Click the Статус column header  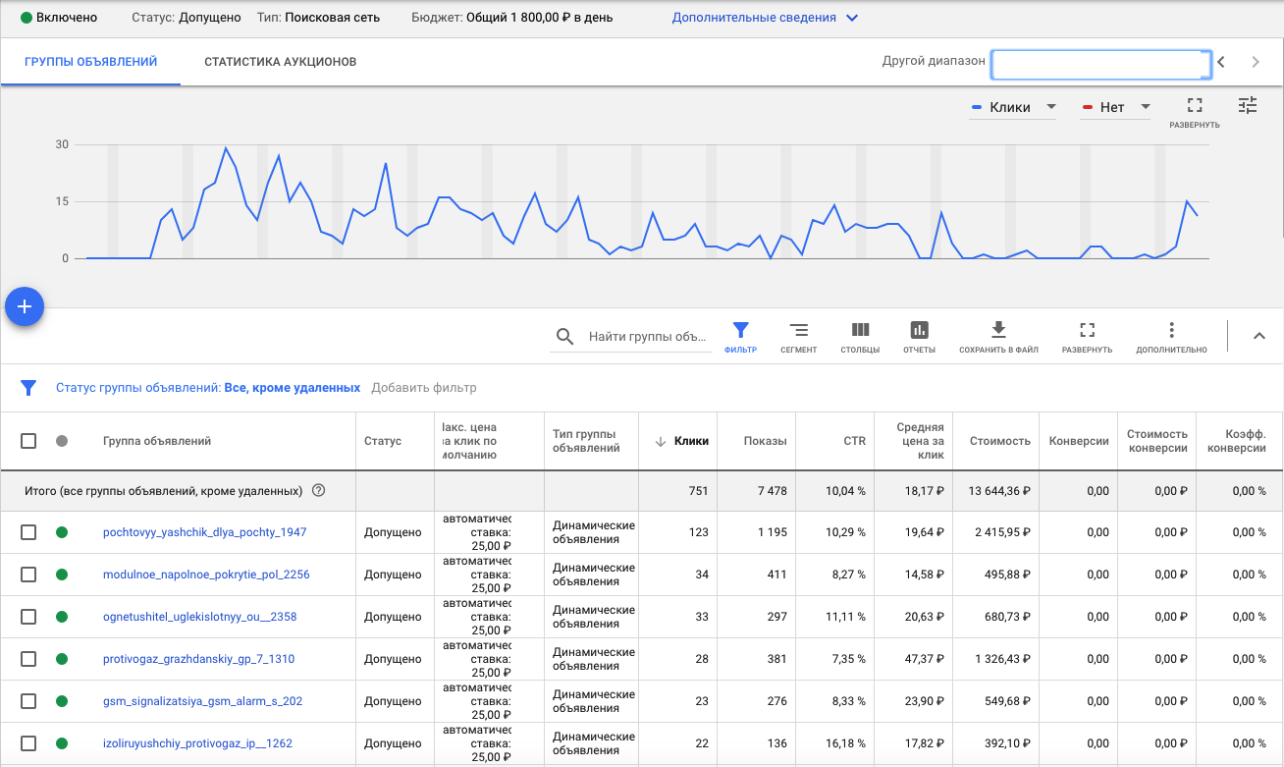click(383, 441)
